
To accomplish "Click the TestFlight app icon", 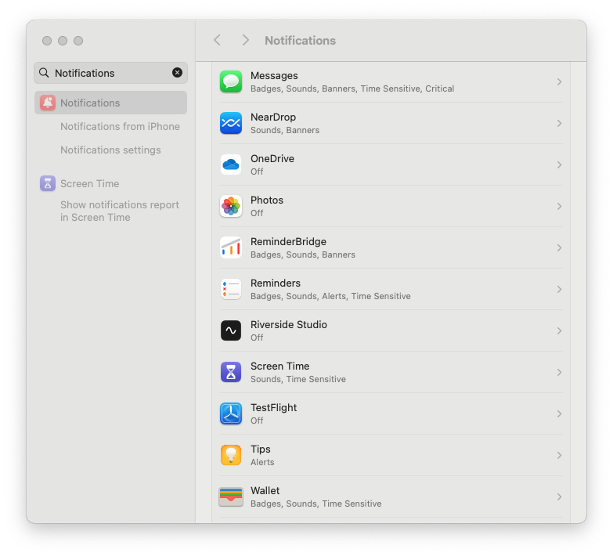I will pos(231,413).
